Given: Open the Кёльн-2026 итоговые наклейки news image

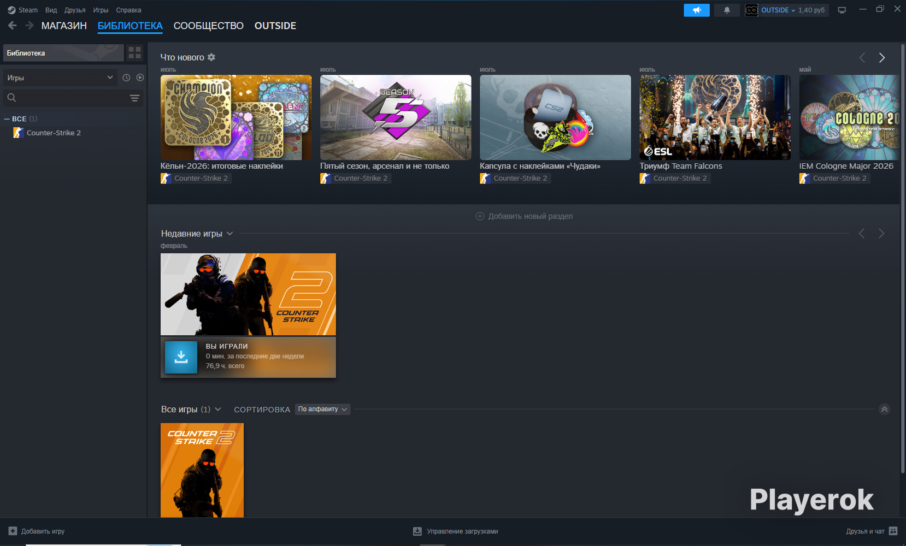Looking at the screenshot, I should (x=236, y=117).
